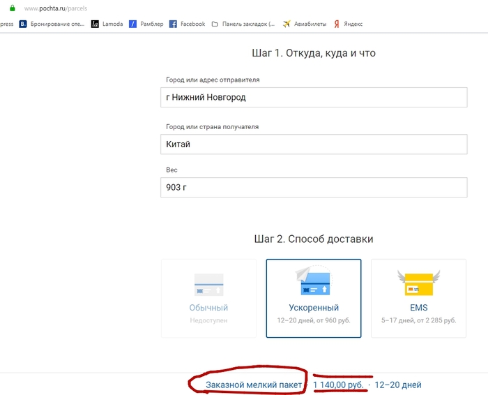Click the sender field with Нижний Новгород

[313, 97]
